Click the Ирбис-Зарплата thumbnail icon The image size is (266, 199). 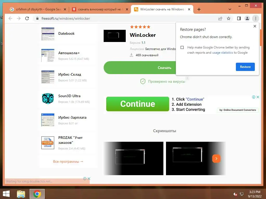(x=48, y=120)
